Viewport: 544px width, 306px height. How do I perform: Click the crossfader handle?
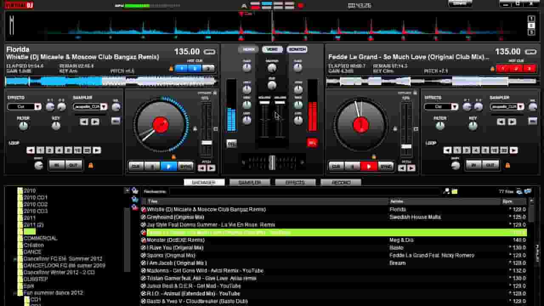[x=272, y=162]
